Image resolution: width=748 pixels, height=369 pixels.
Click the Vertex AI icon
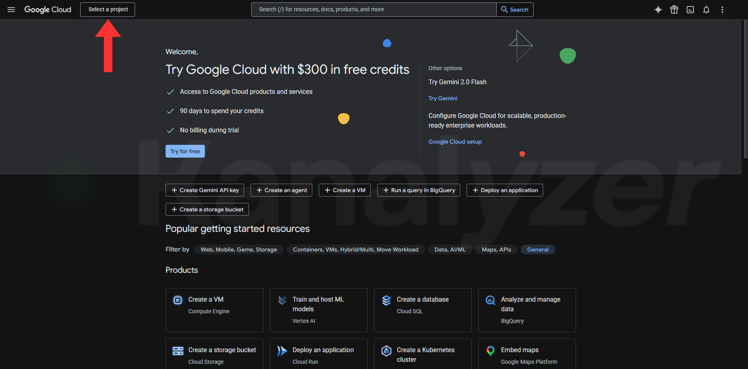click(x=282, y=300)
